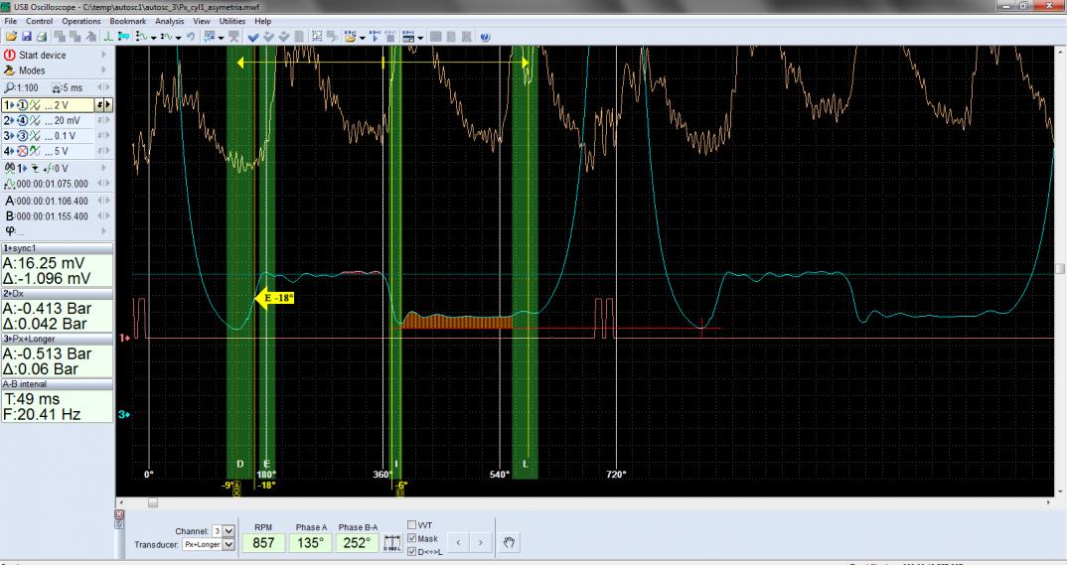This screenshot has height=565, width=1067.
Task: Click the save floppy disk icon
Action: 25,37
